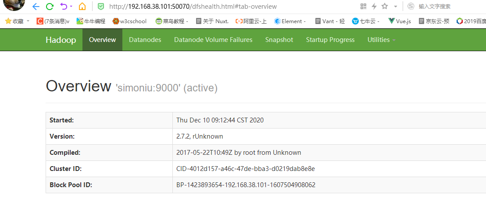Go to browser home page icon
This screenshot has width=486, height=202.
click(82, 7)
